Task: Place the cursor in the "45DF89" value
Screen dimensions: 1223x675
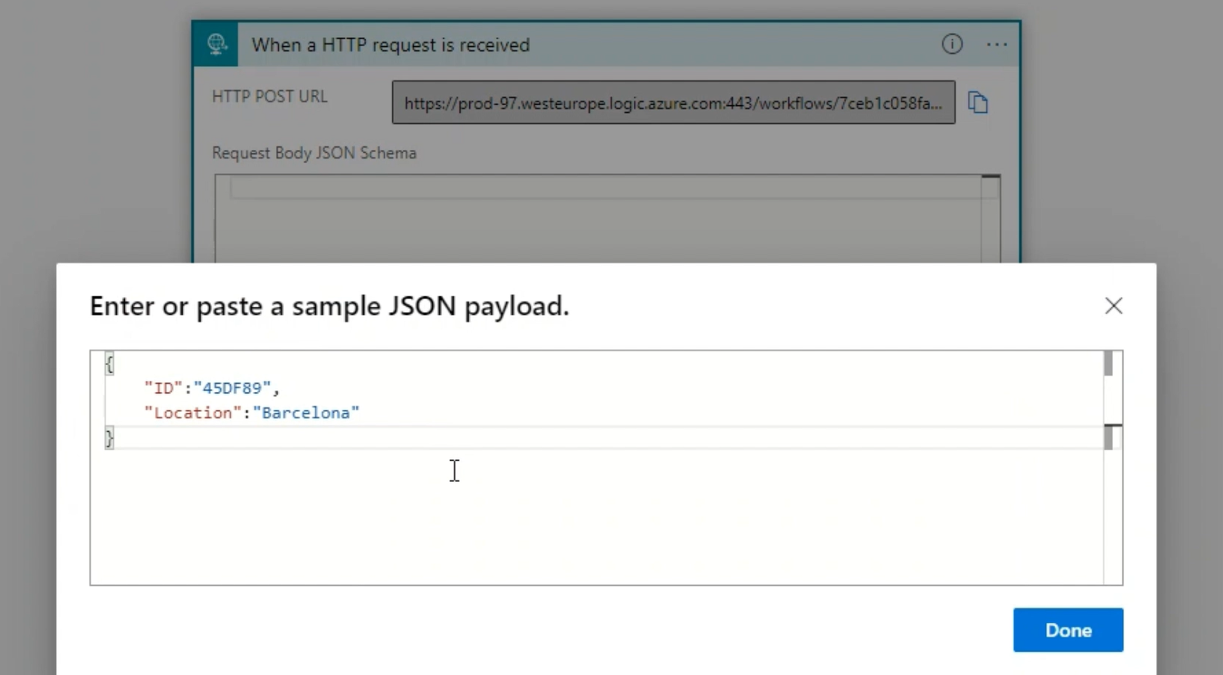Action: coord(232,388)
